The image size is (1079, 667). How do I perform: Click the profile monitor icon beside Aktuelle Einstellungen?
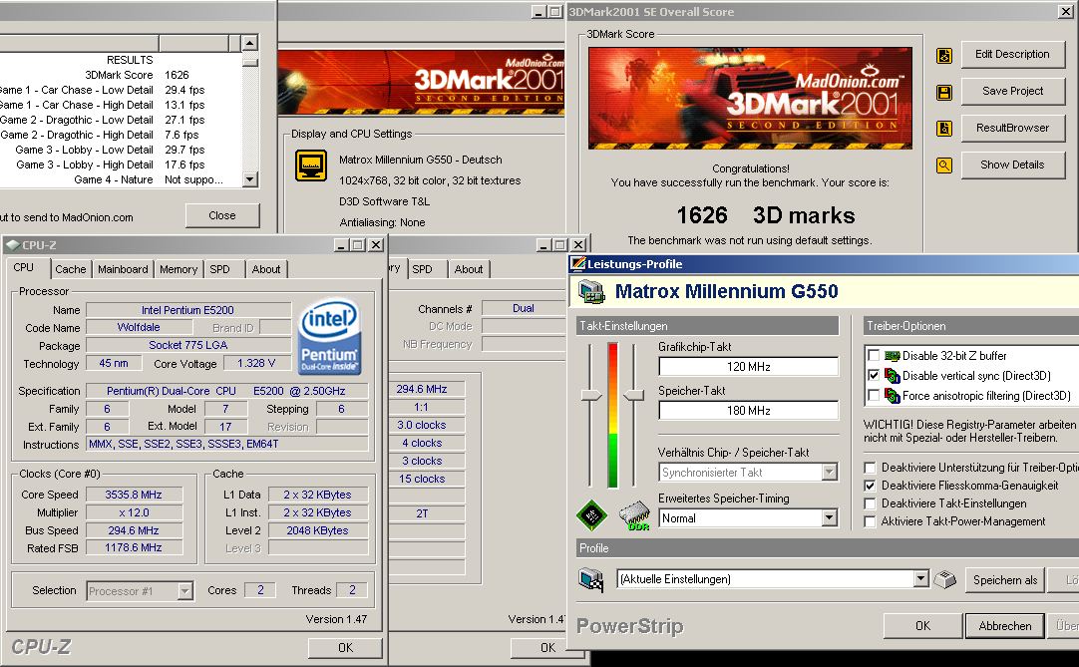[x=591, y=579]
